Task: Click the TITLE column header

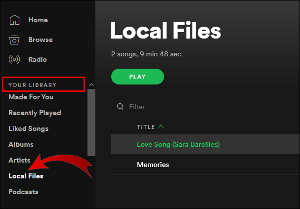Action: click(x=146, y=127)
